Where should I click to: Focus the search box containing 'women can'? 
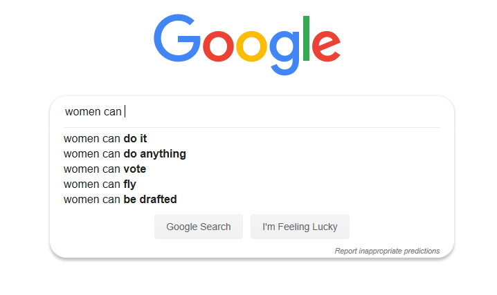click(252, 112)
